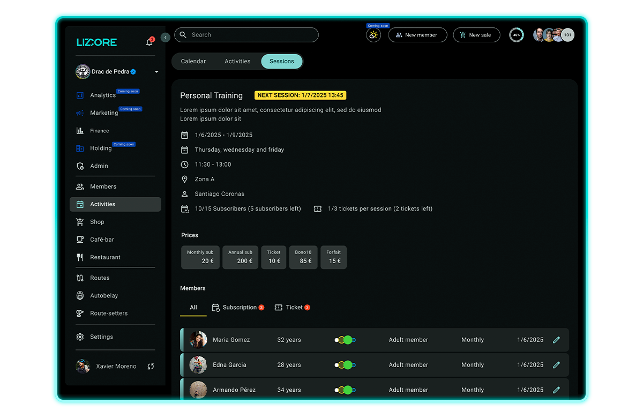Switch to the Calendar tab
Image resolution: width=643 pixels, height=418 pixels.
point(193,62)
